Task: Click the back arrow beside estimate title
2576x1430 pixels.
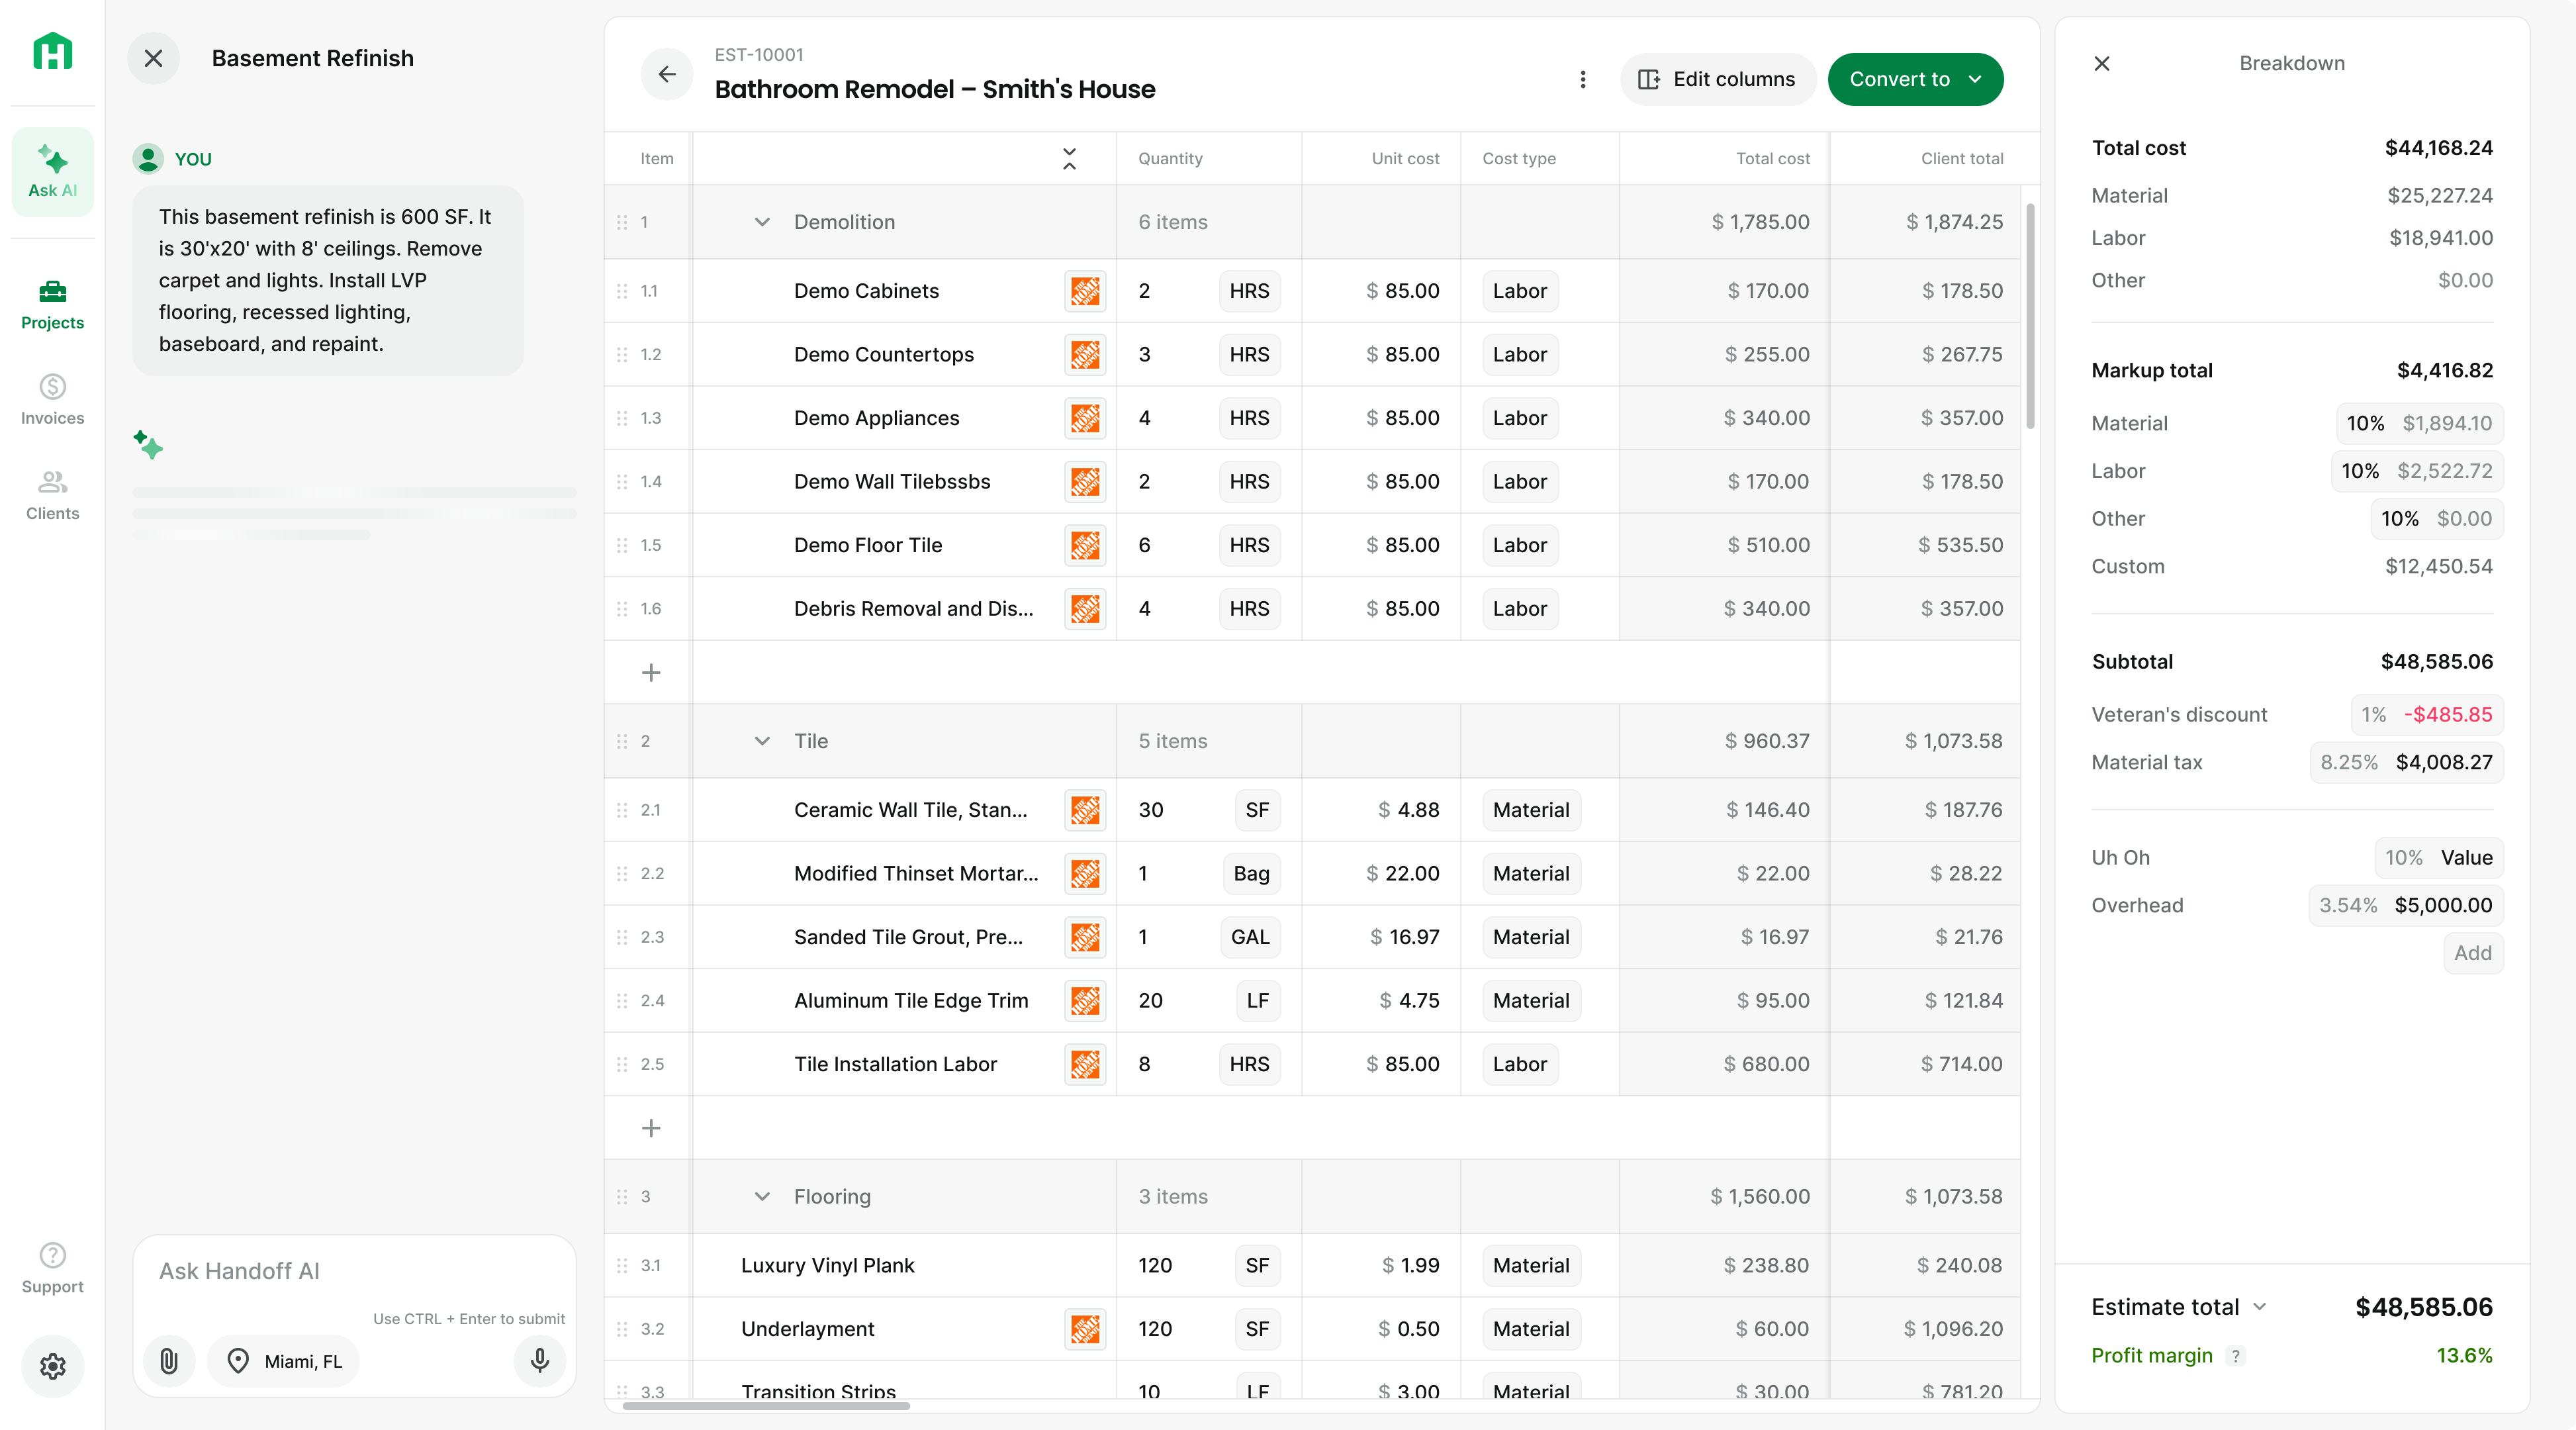Action: point(667,75)
